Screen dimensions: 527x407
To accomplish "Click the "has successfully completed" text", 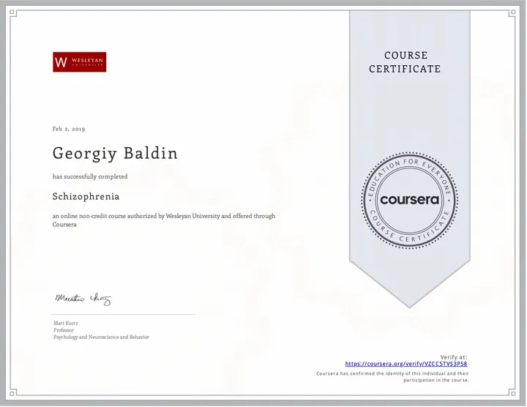I will click(90, 176).
